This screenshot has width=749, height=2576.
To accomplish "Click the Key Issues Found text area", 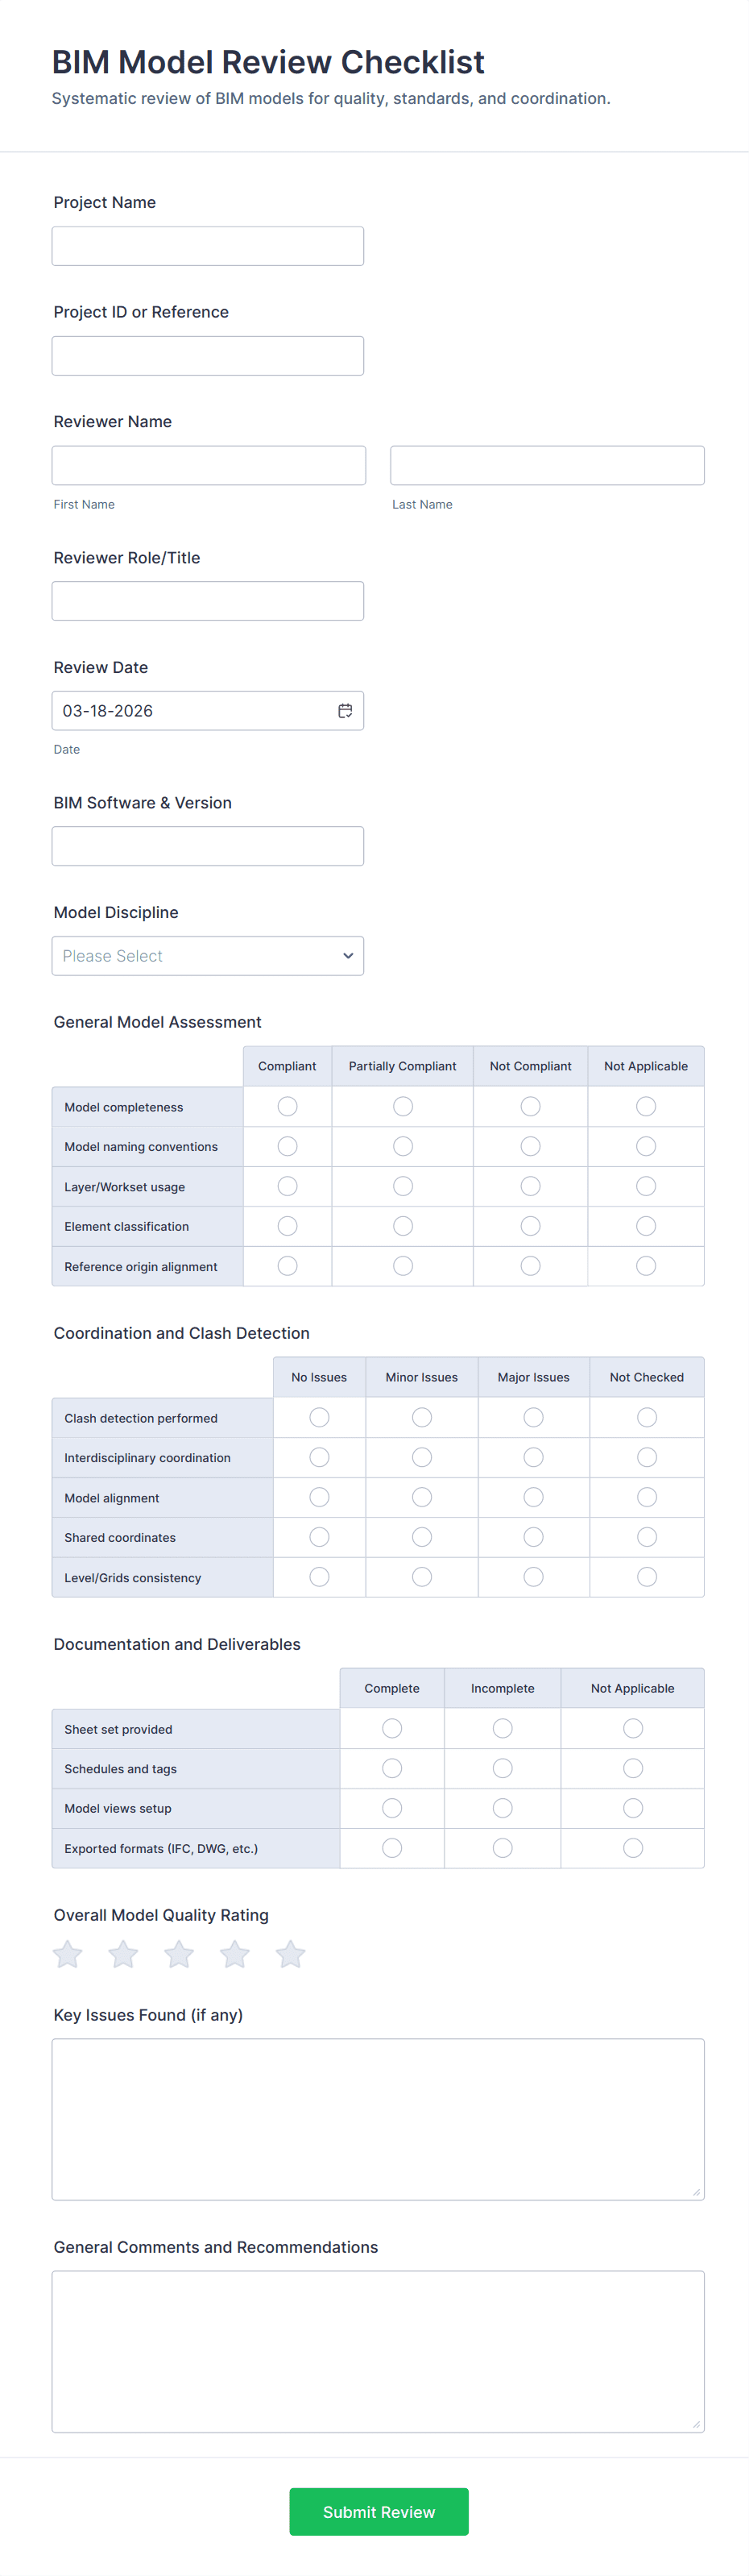I will pos(378,2119).
